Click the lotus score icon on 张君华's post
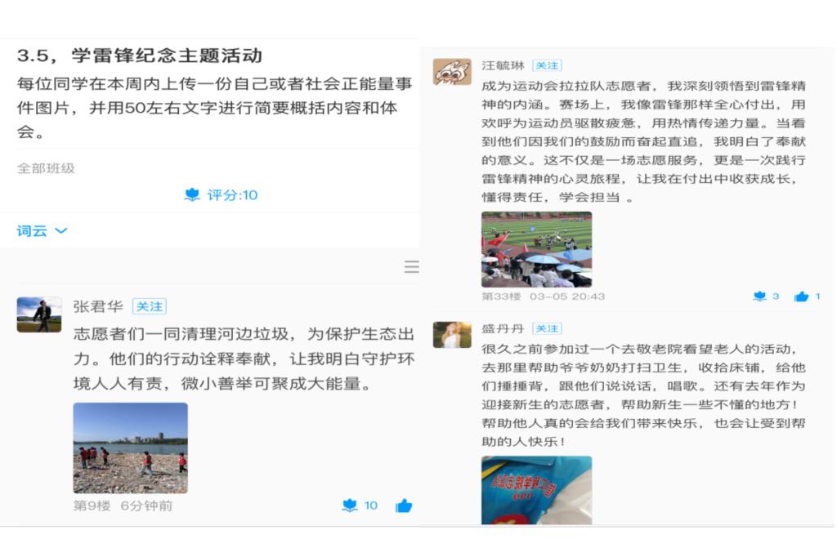Screen dimensions: 837x557 pos(350,506)
